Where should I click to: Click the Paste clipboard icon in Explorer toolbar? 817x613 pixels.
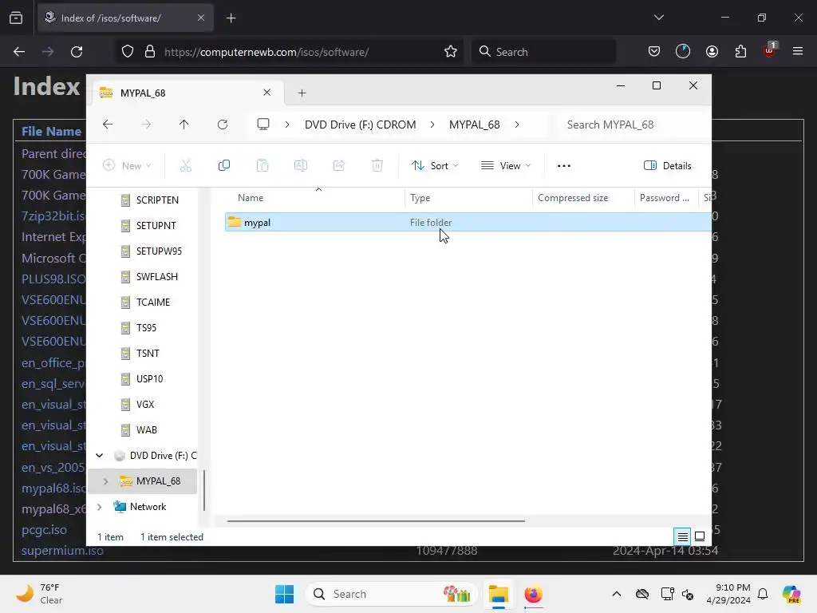262,166
